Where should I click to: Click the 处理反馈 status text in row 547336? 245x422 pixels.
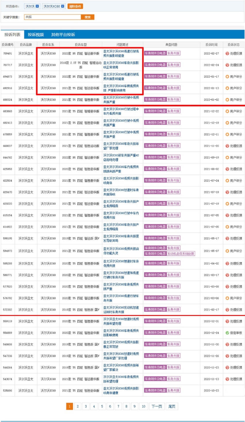(x=236, y=356)
